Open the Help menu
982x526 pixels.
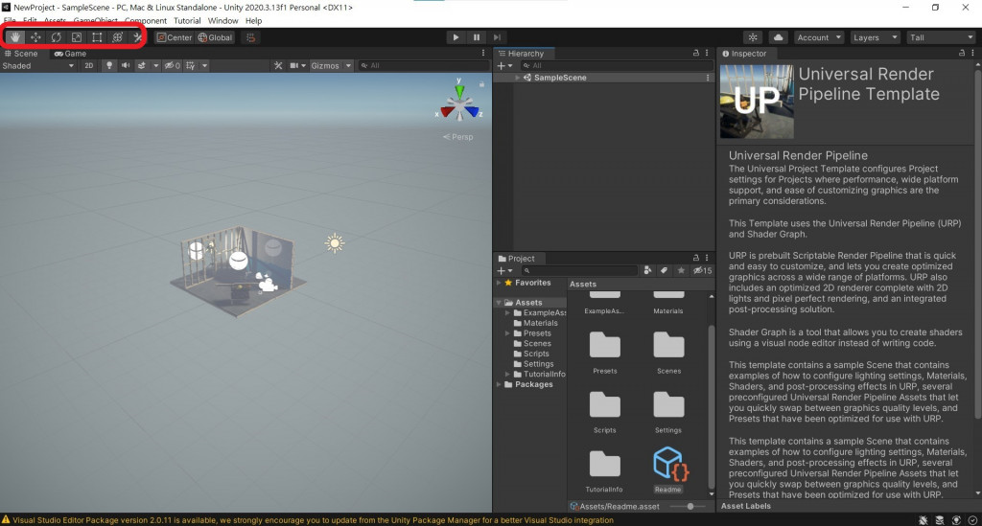click(253, 21)
